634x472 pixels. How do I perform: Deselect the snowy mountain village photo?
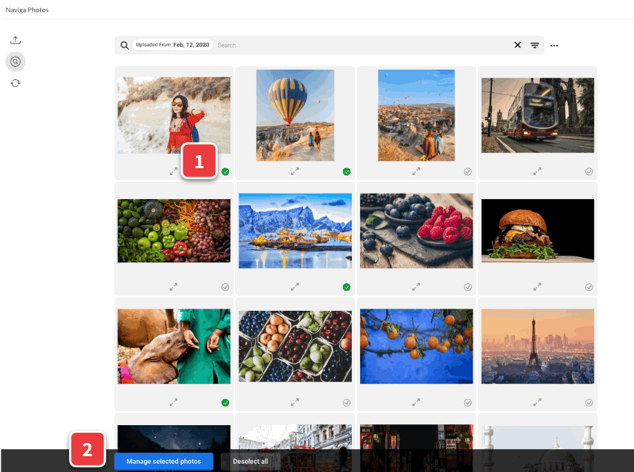tap(346, 287)
